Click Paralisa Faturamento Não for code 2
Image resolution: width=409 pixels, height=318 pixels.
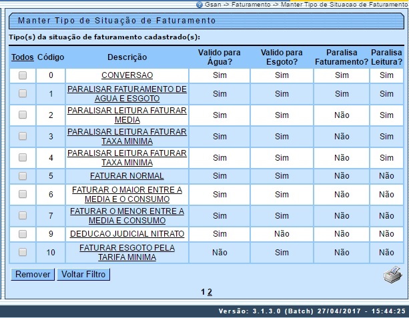click(342, 115)
